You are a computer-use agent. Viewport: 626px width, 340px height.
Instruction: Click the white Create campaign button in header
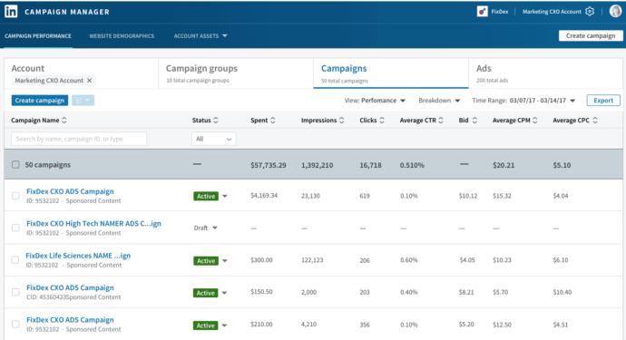591,36
